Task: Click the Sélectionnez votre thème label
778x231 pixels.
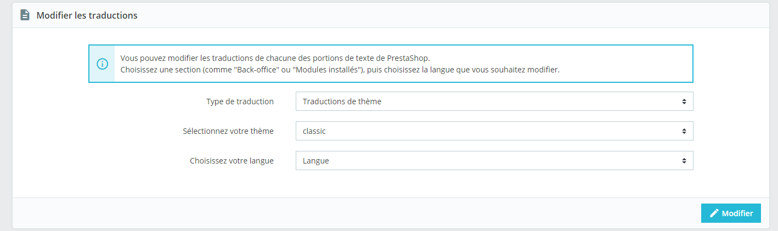Action: pos(228,131)
